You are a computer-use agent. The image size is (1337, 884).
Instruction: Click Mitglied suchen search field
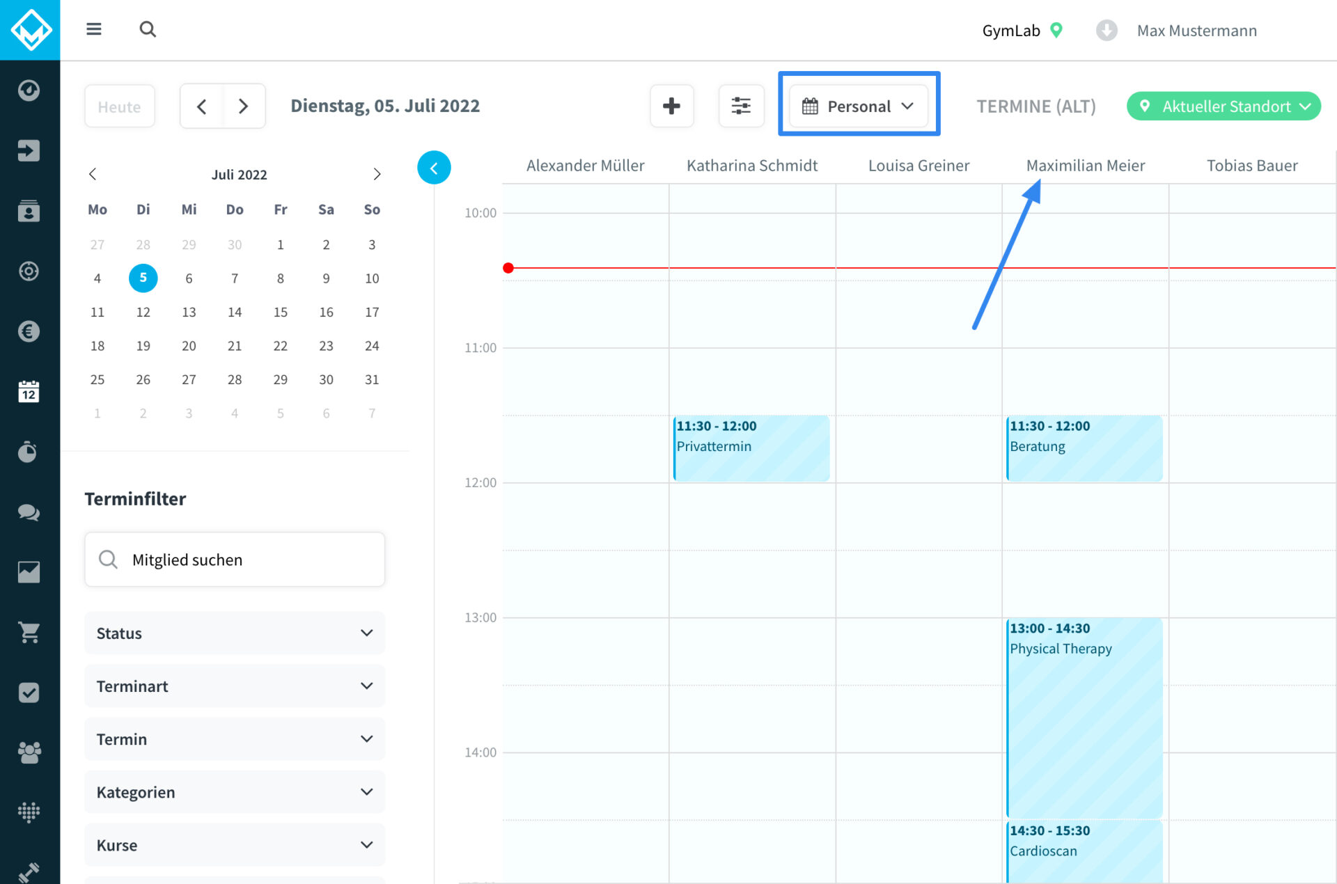[x=235, y=560]
